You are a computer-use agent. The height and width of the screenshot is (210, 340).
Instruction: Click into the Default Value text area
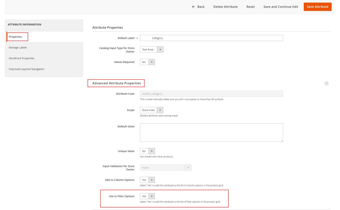pos(211,132)
